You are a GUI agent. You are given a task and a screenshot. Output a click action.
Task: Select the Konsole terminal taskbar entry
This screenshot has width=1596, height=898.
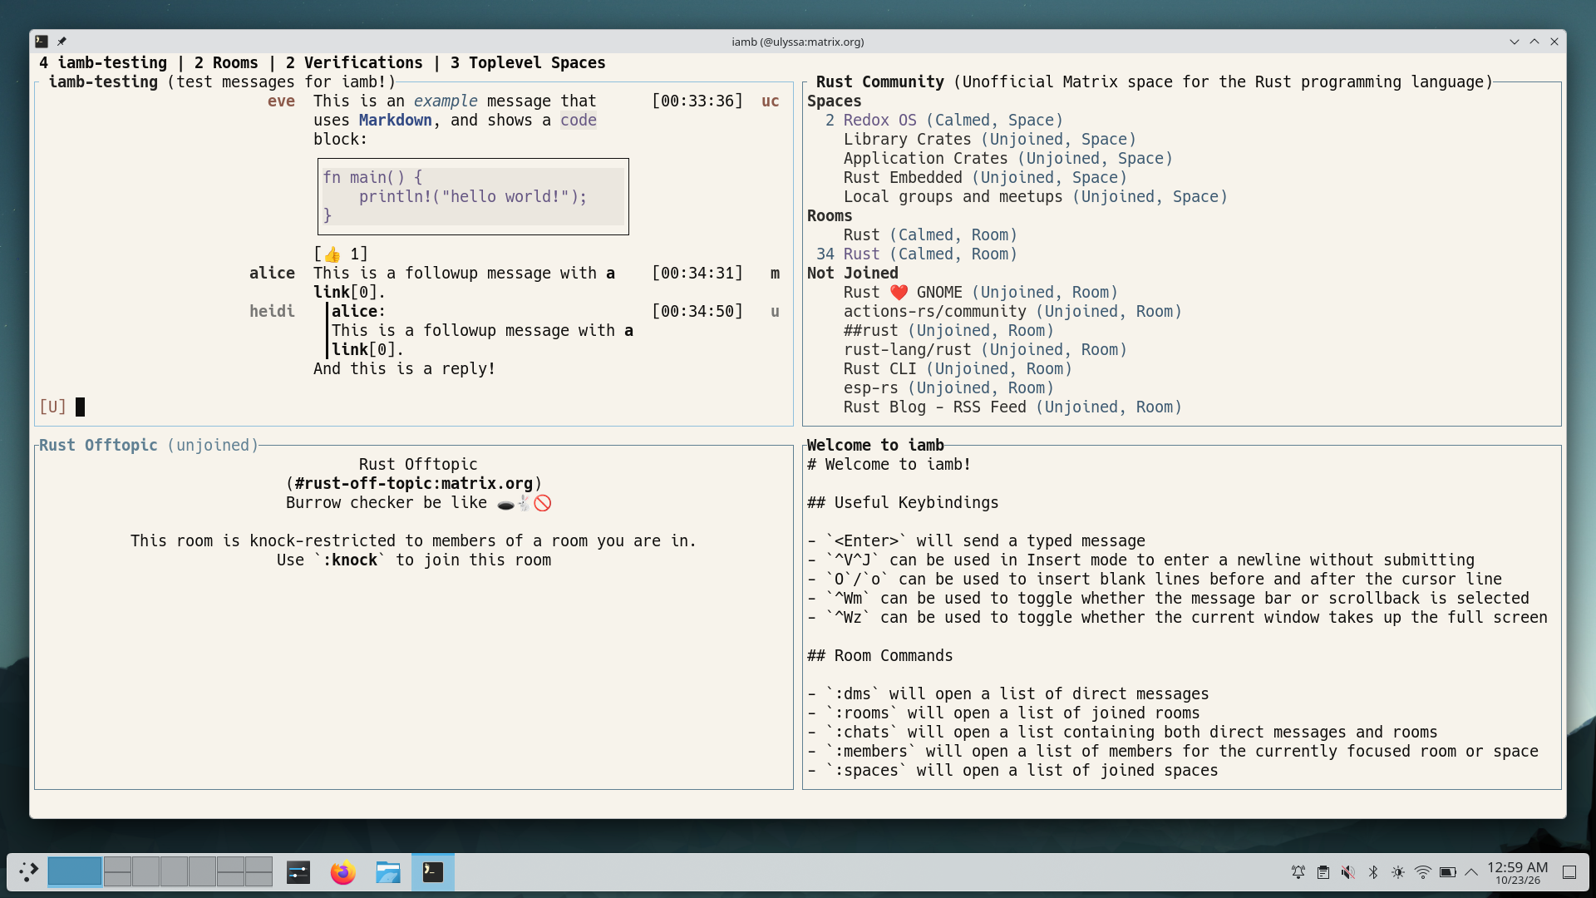coord(432,872)
